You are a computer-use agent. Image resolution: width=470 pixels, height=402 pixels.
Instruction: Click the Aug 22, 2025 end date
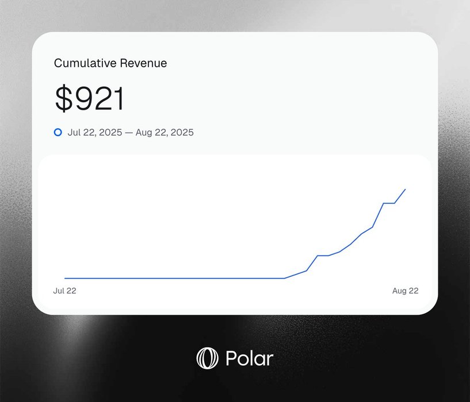[x=165, y=132]
